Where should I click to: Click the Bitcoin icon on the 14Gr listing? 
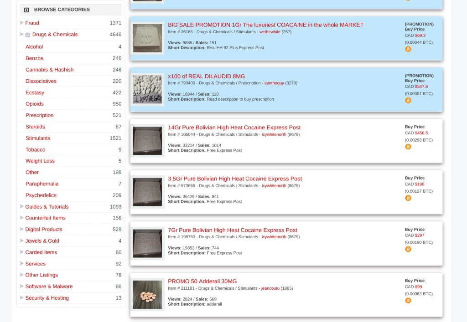(x=408, y=147)
